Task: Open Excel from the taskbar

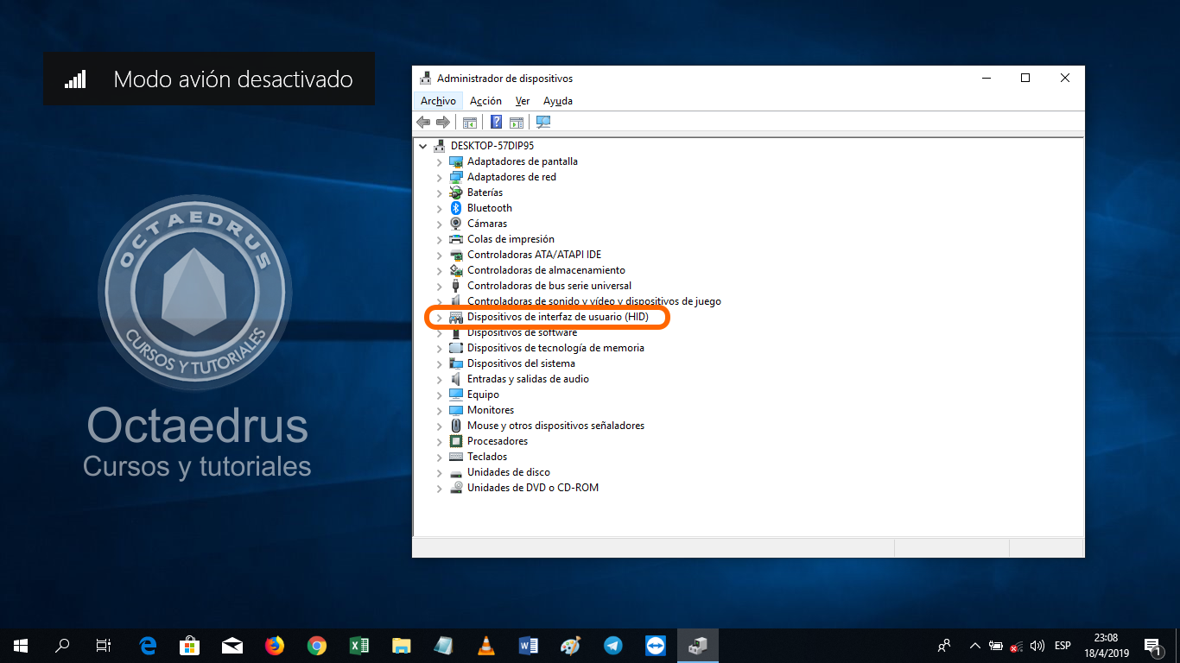Action: (359, 646)
